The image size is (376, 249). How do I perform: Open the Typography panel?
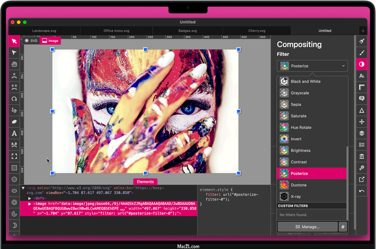(x=362, y=76)
